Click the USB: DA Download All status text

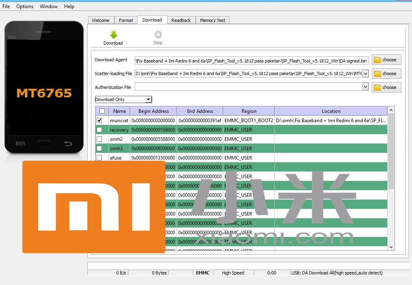(337, 273)
